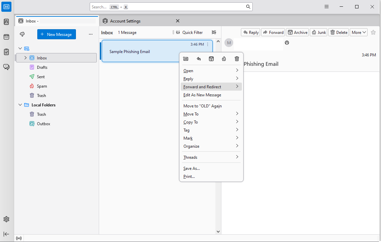
Task: Collapse the spaces toolbar with the arrow icon
Action: point(7,234)
